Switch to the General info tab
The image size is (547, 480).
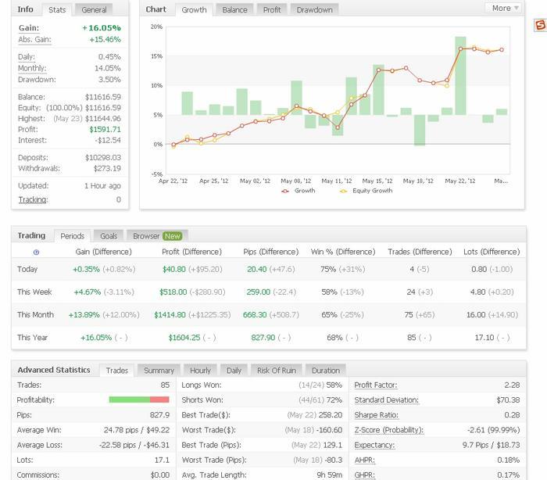coord(94,9)
